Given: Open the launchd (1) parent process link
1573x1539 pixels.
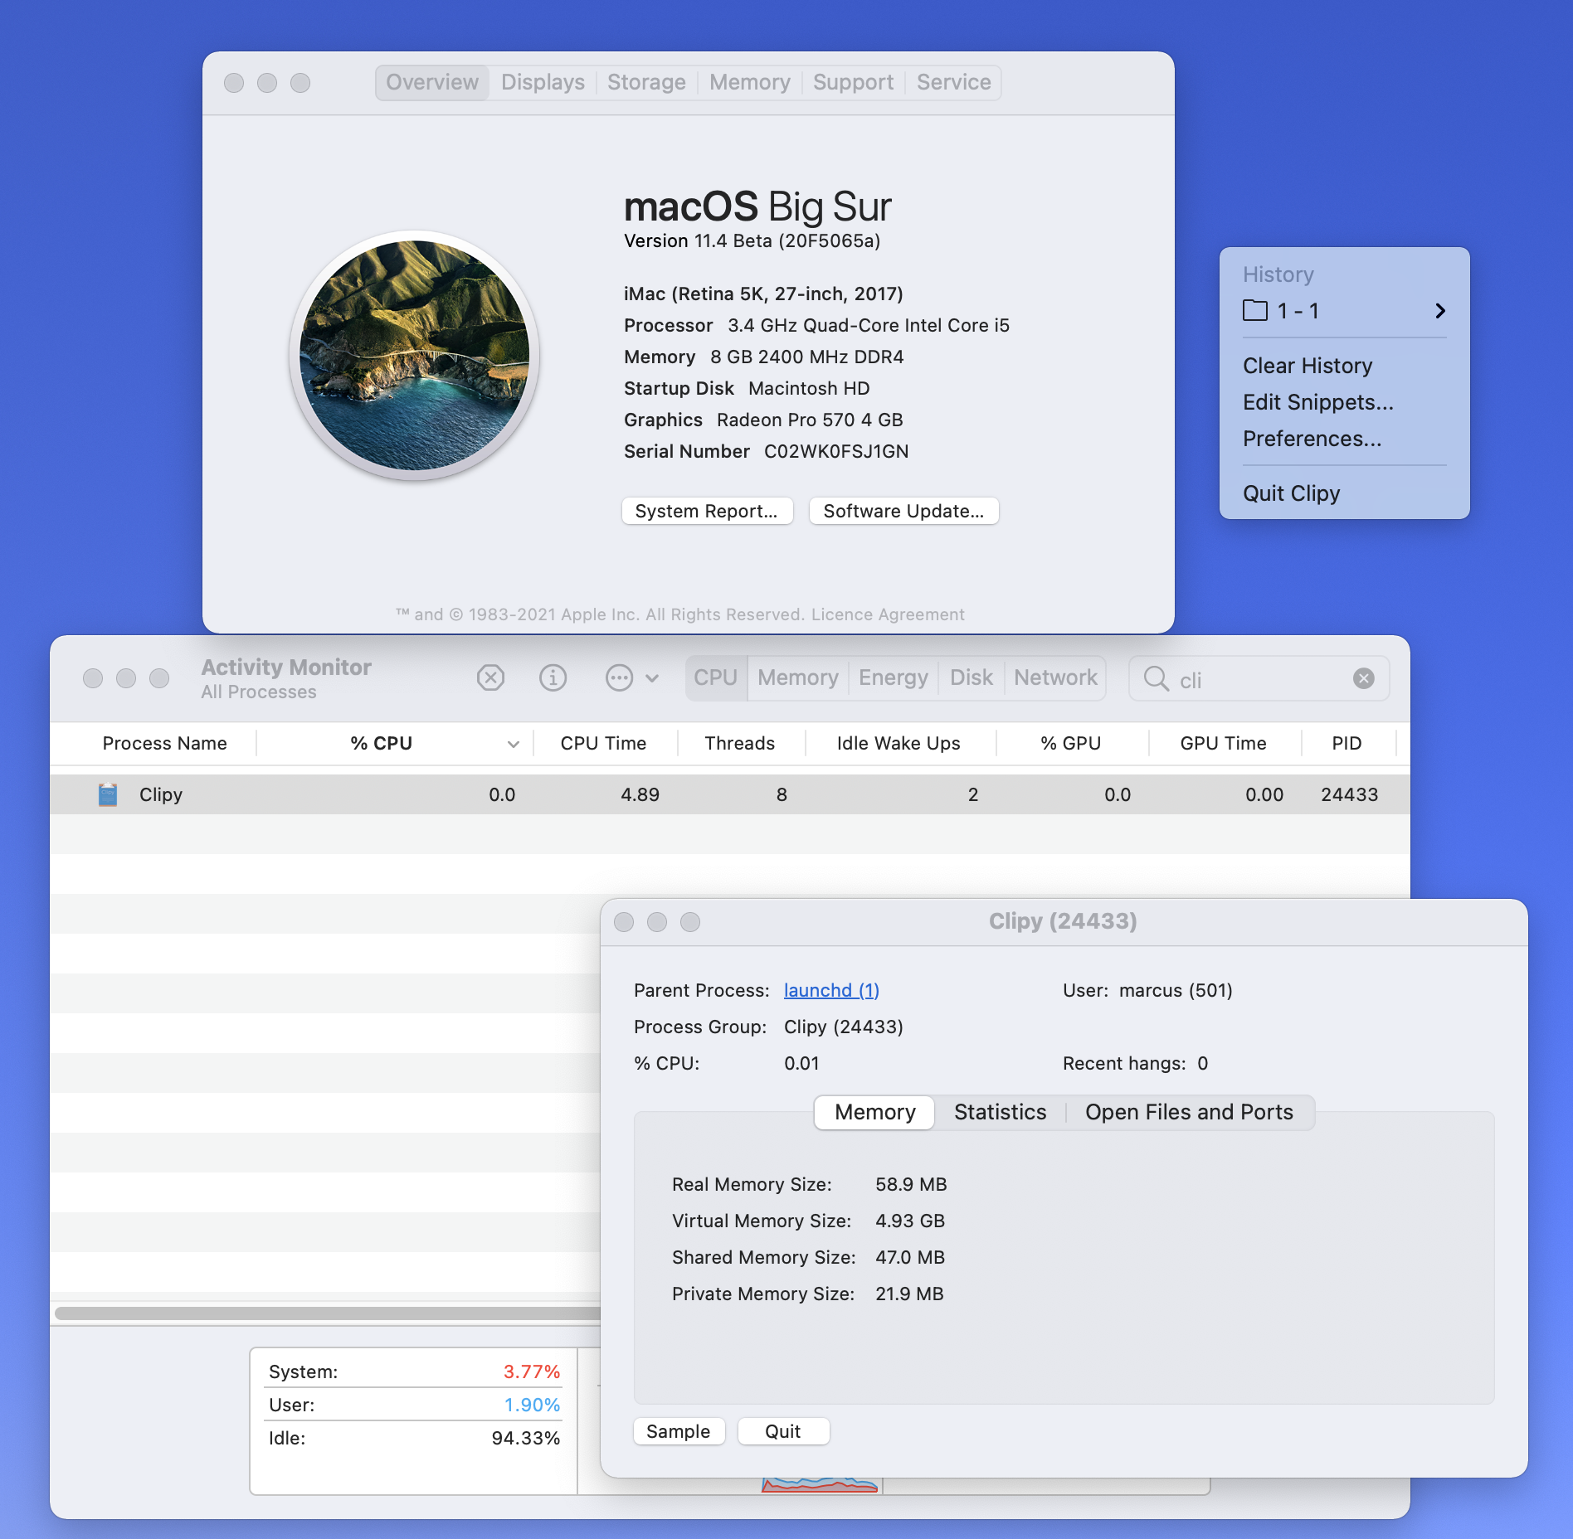Looking at the screenshot, I should click(x=831, y=990).
